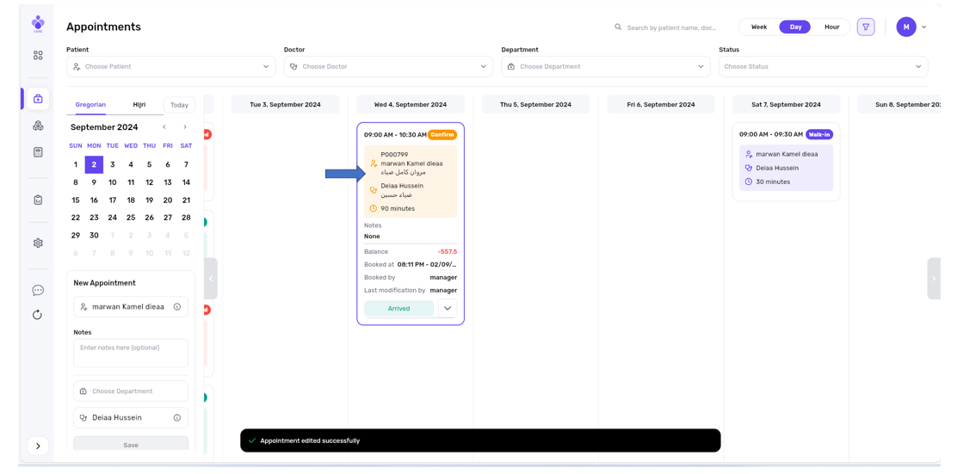
Task: Select the Day view toggle
Action: point(795,28)
